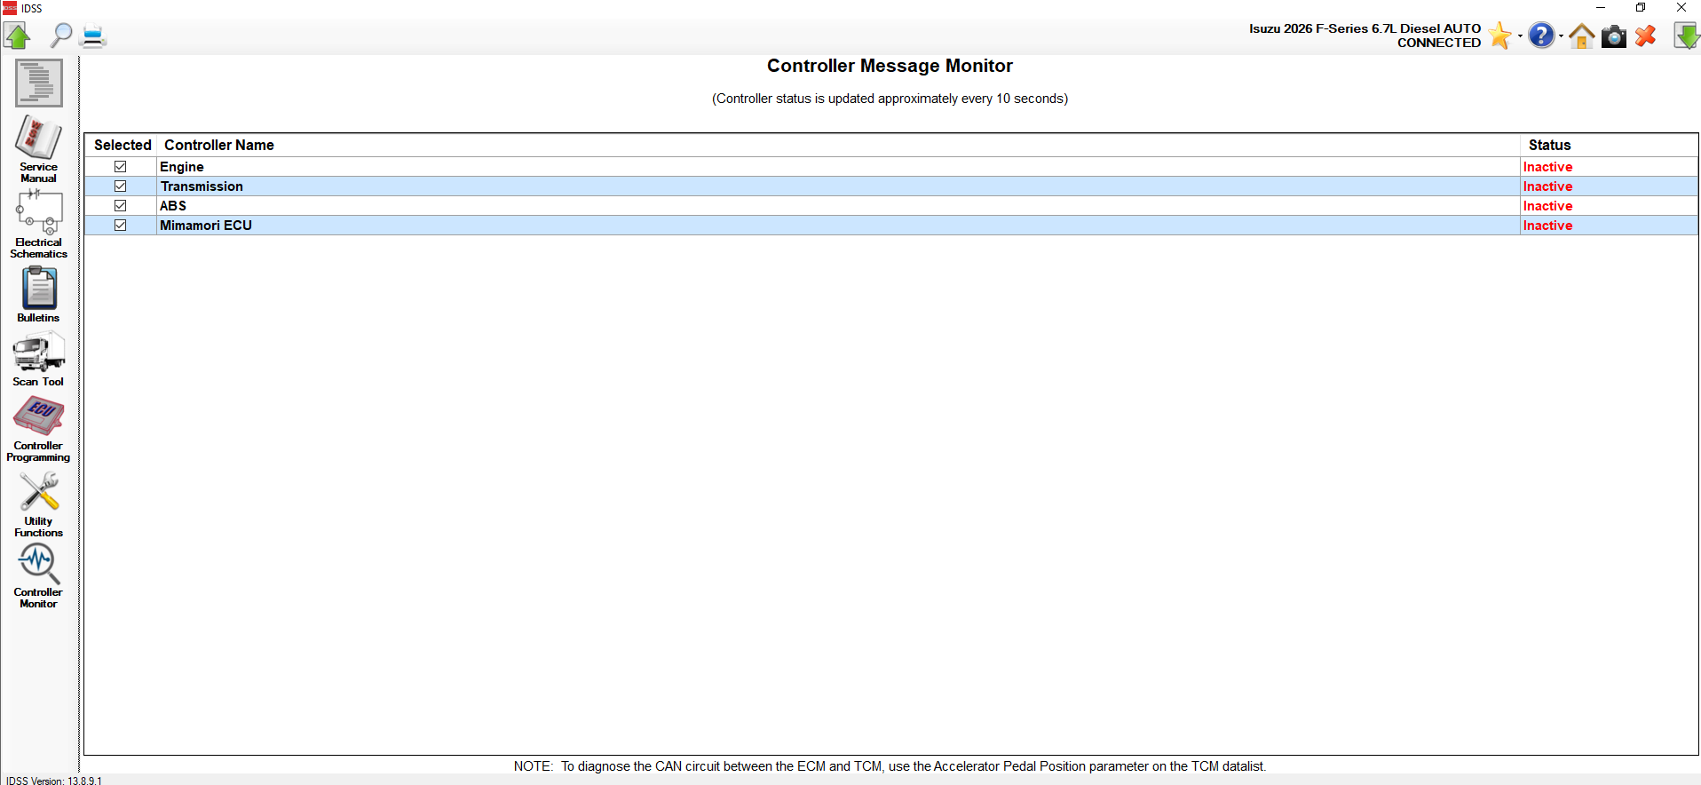The image size is (1701, 785).
Task: Uncheck the Transmission controller checkbox
Action: 121,186
